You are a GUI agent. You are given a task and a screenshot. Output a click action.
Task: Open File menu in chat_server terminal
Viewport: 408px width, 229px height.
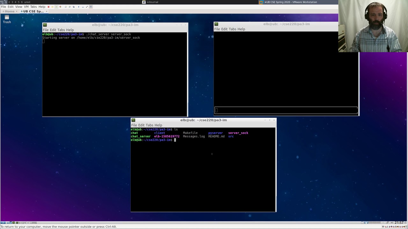pyautogui.click(x=46, y=30)
